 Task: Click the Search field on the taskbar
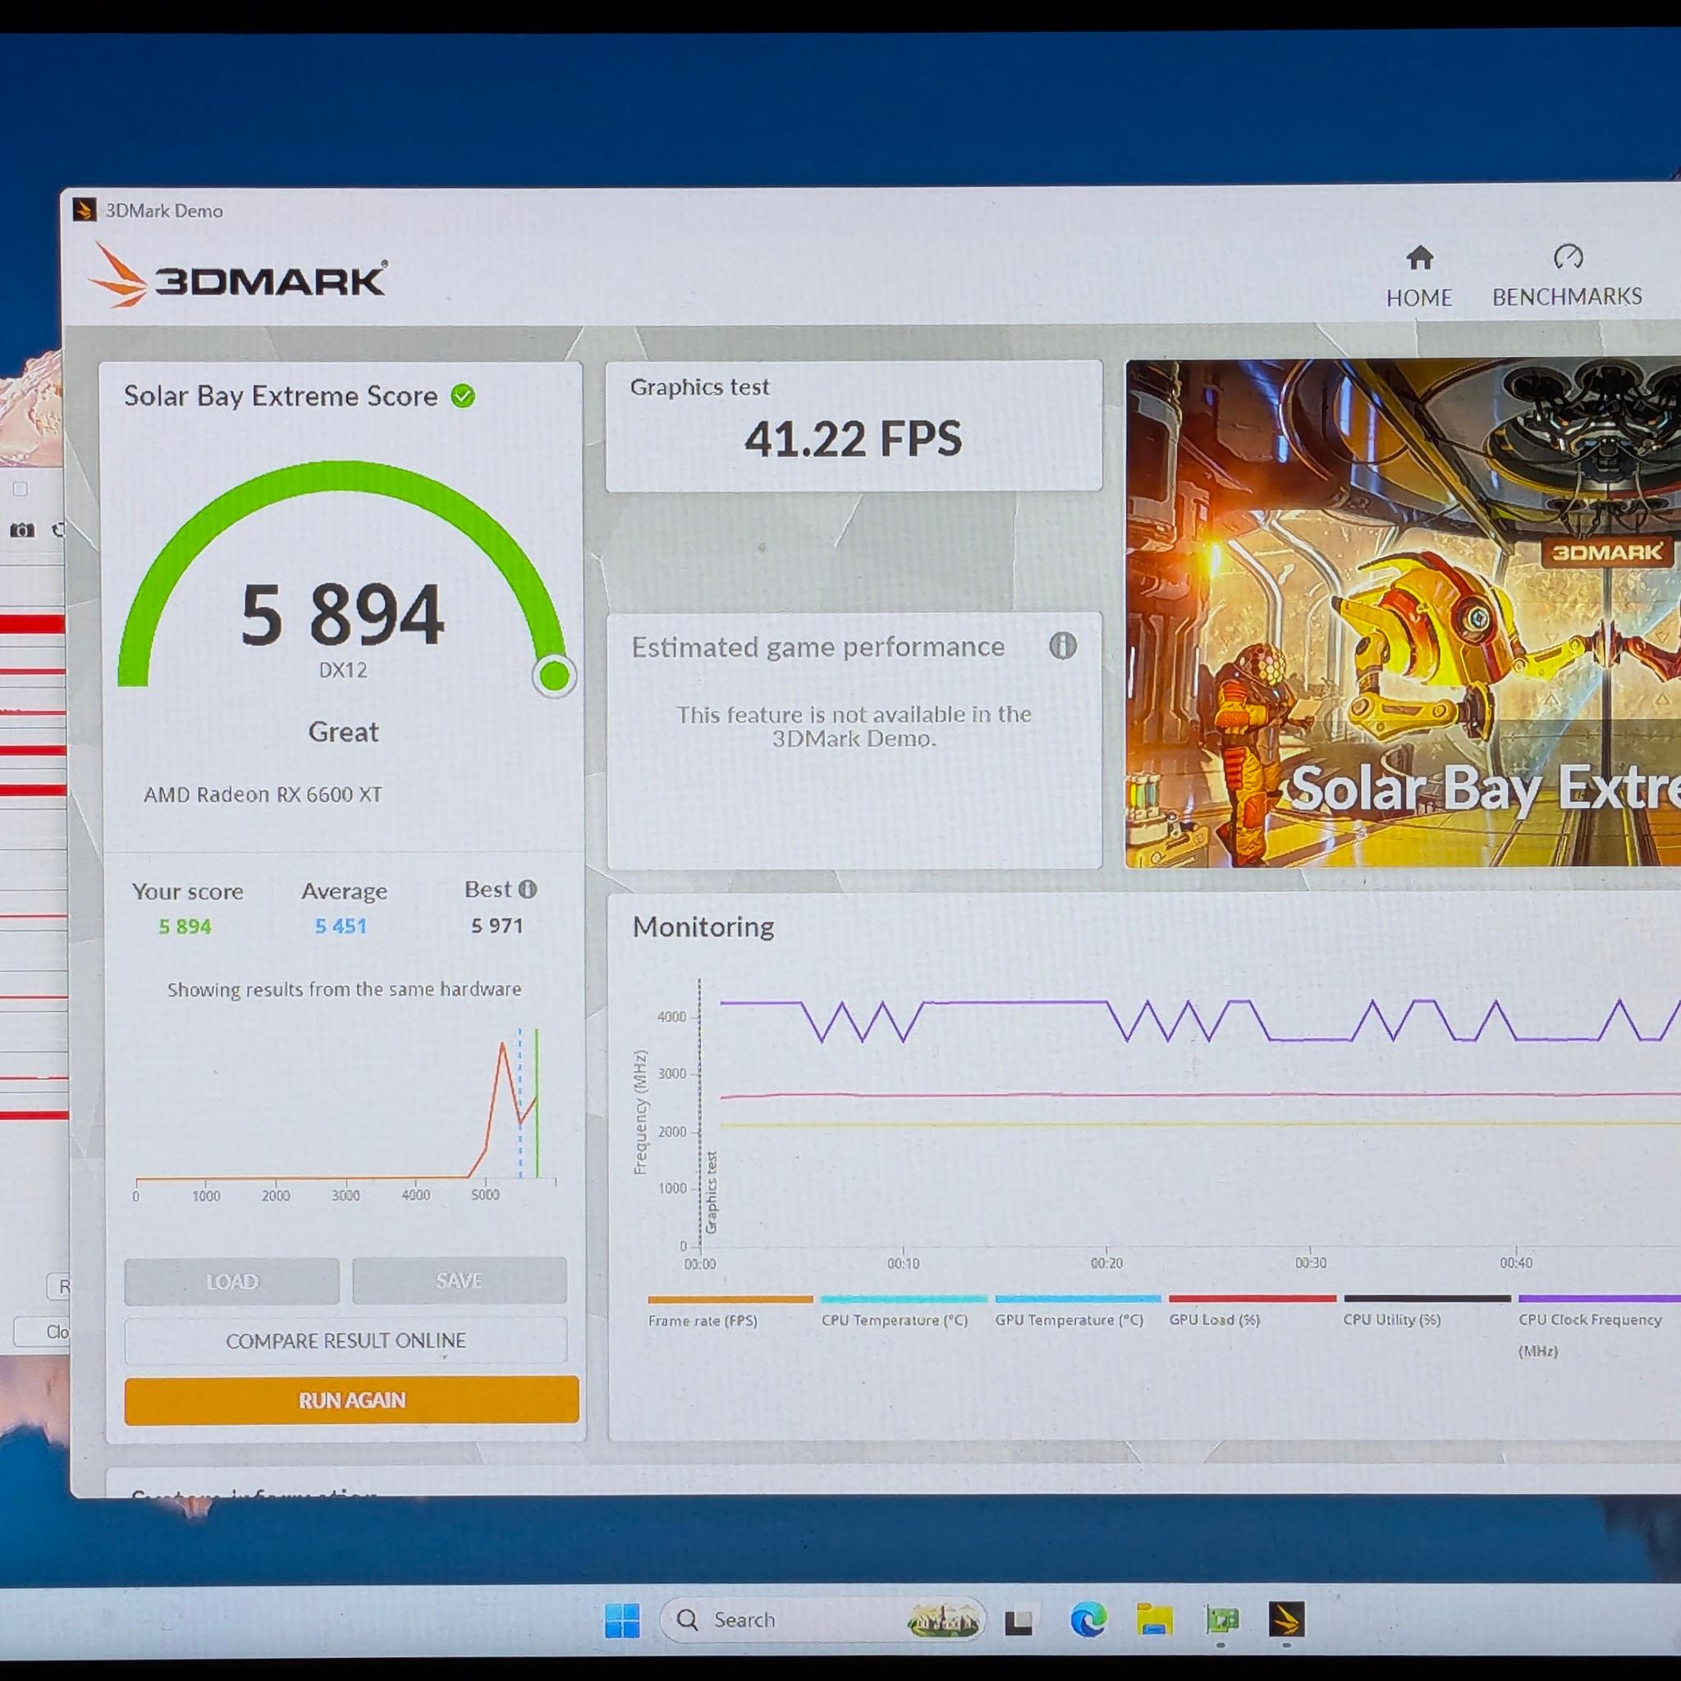click(x=822, y=1620)
